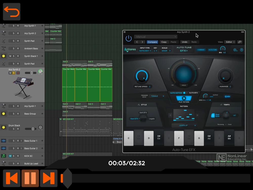This screenshot has width=253, height=190.
Task: Click the Bass Guitar 2 waveform icon
Action: tap(3, 148)
